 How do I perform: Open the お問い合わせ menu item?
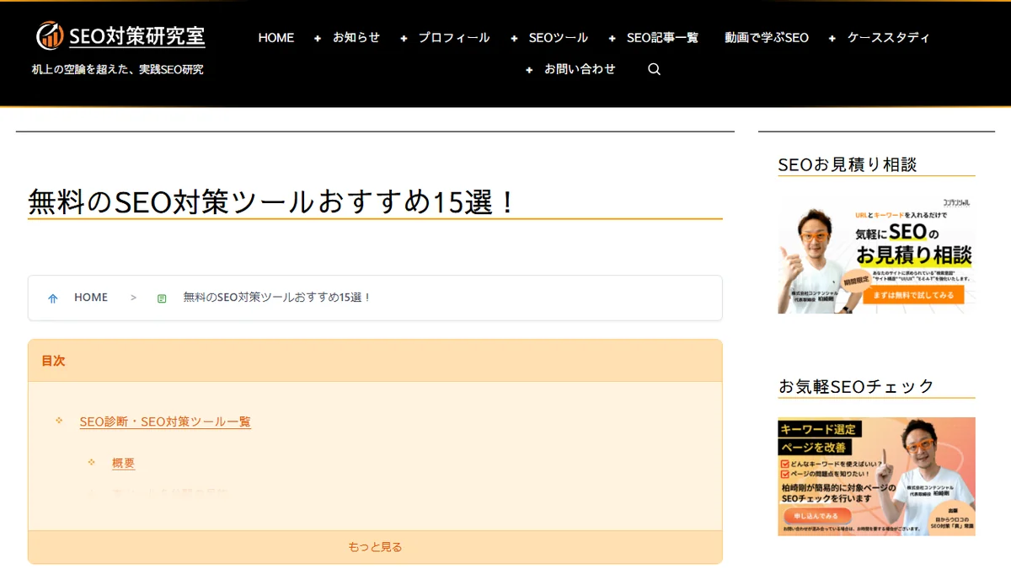580,69
